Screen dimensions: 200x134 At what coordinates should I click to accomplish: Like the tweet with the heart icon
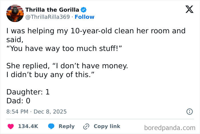[11, 126]
